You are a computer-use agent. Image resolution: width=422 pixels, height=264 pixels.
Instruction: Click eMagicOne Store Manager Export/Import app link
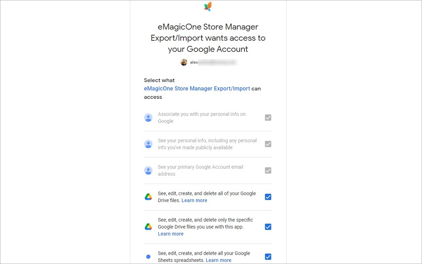[197, 89]
